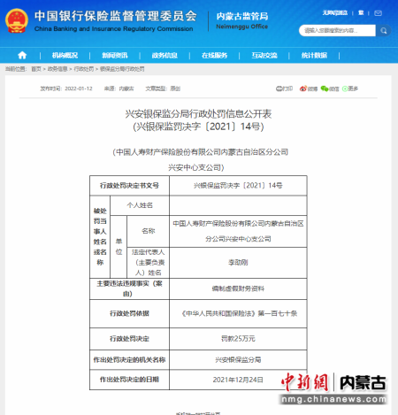Screen dimensions: 398x415
Task: Click the 内蒙古监管局 office title
Action: coord(242,16)
